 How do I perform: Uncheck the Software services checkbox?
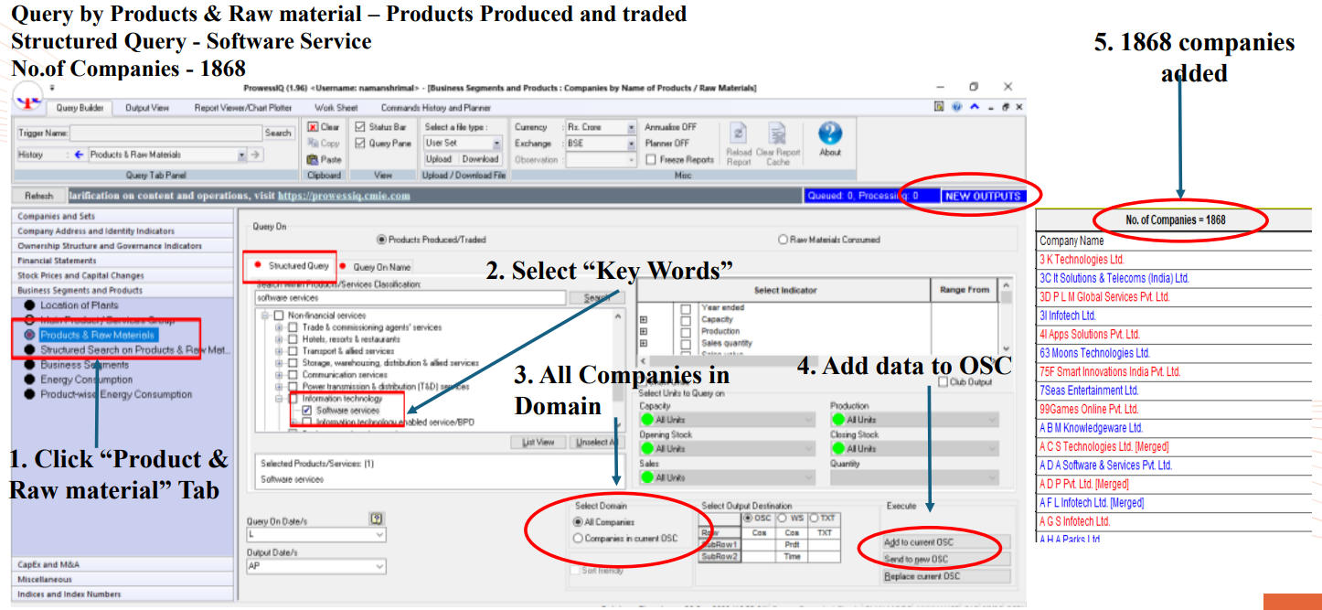[x=307, y=411]
